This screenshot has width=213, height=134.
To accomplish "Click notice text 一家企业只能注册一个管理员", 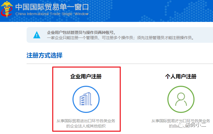I will pos(72,38).
